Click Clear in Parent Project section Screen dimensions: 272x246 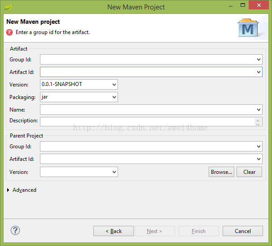(249, 172)
